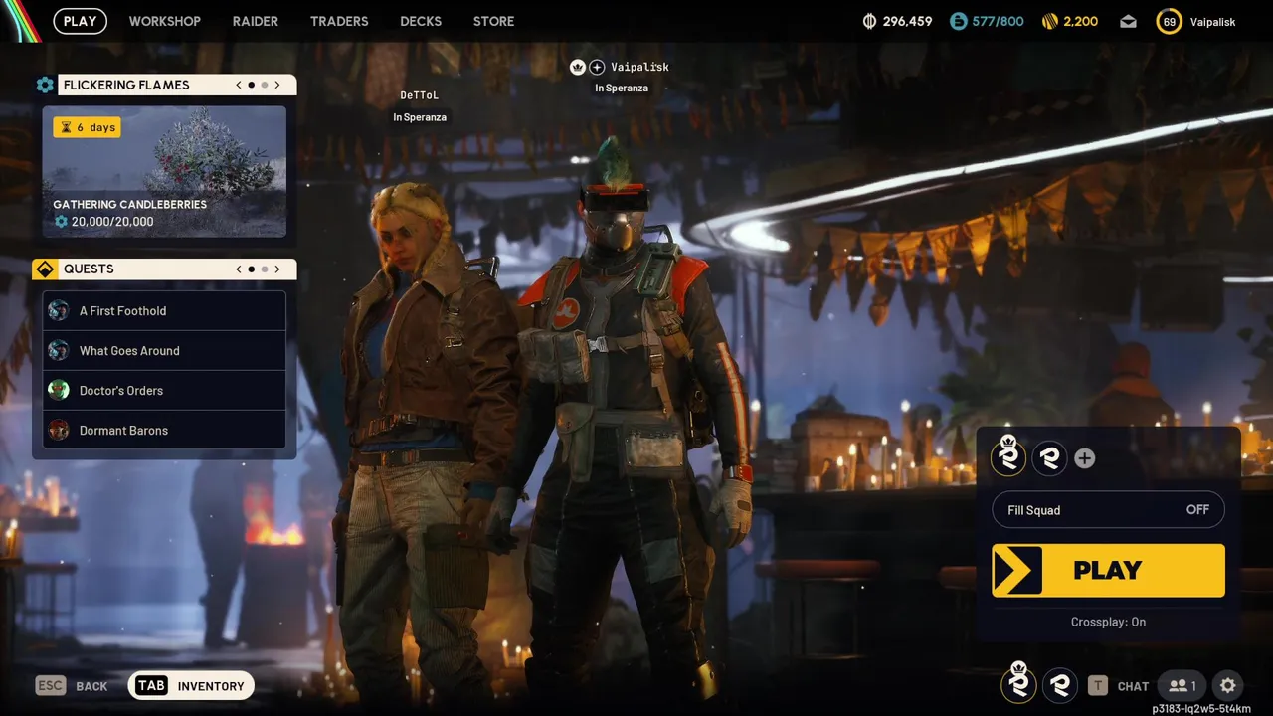
Task: Open the What Goes Around quest
Action: point(164,350)
